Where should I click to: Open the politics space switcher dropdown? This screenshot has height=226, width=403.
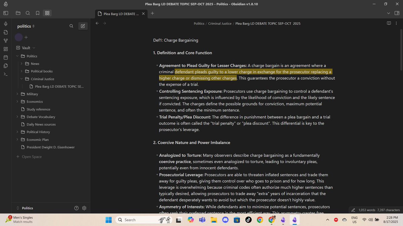(26, 26)
